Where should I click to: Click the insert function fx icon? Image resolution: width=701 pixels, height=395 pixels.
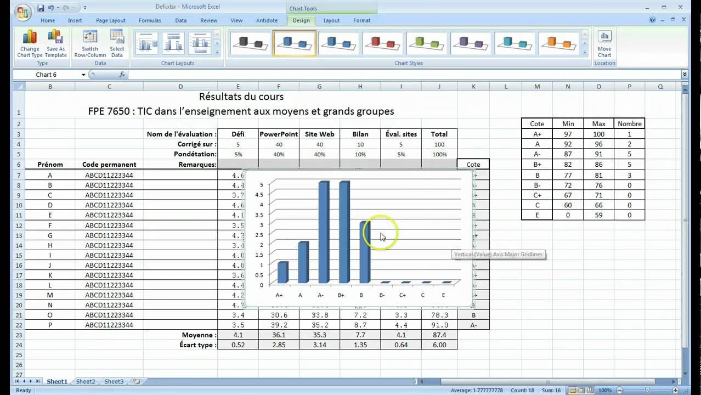[122, 75]
